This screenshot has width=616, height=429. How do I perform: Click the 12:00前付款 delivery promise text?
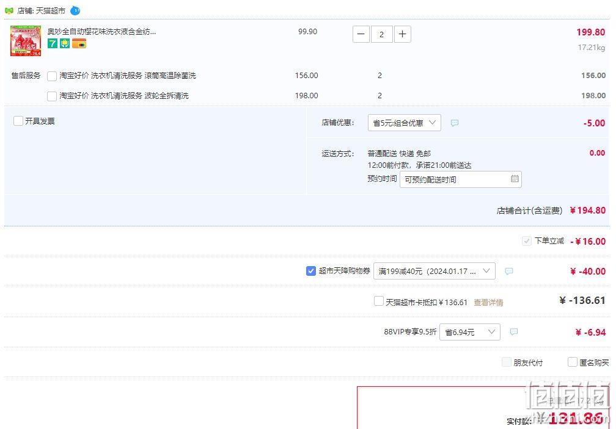[x=420, y=165]
